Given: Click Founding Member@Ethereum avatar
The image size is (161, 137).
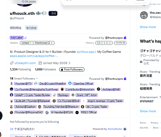Looking at the screenshot, I should pos(40,107).
